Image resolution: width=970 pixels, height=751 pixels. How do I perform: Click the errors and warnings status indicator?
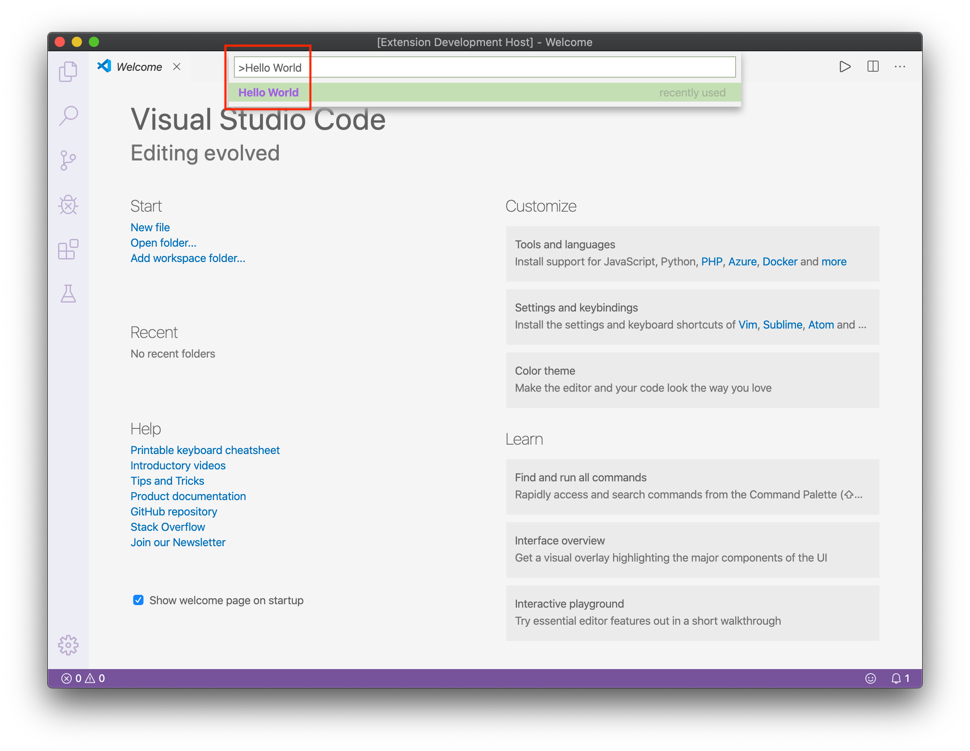tap(82, 678)
